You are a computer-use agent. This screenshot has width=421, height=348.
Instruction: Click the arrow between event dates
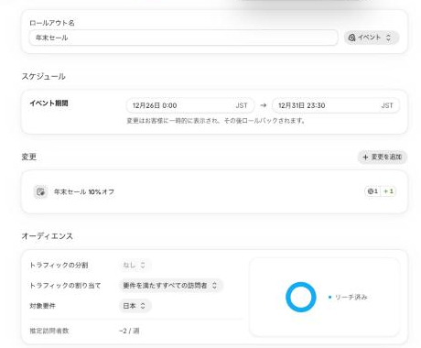264,105
